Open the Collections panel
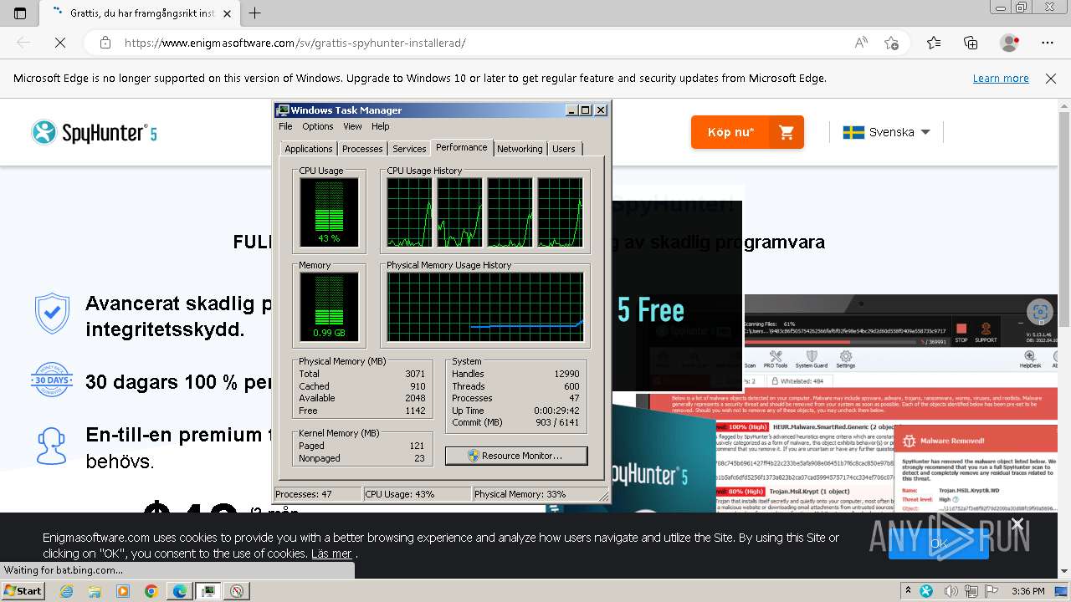 [971, 43]
